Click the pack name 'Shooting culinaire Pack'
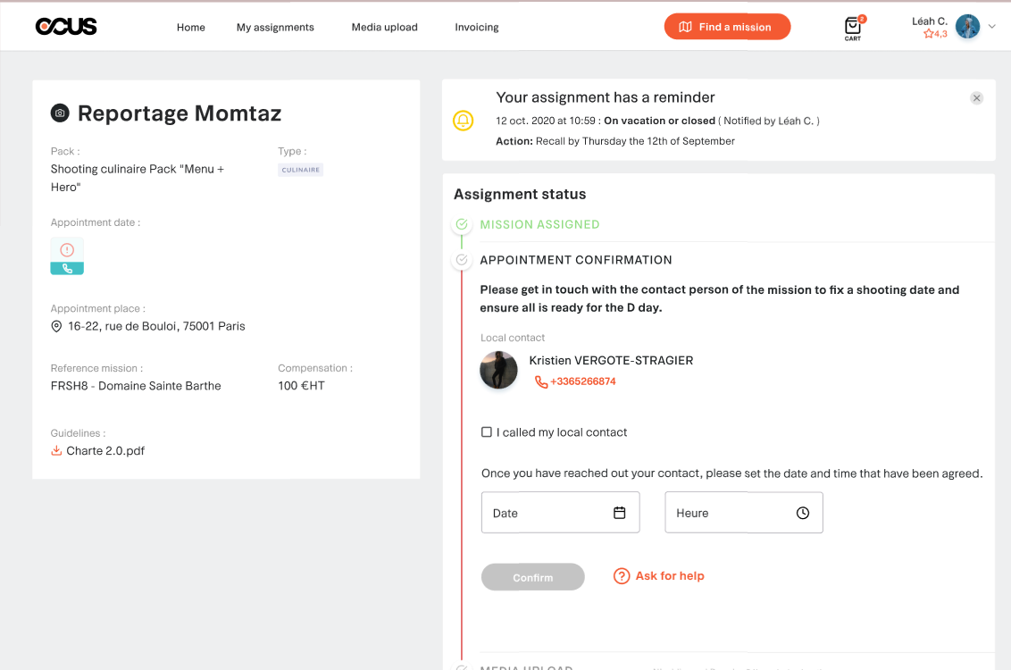This screenshot has width=1011, height=670. (x=138, y=178)
